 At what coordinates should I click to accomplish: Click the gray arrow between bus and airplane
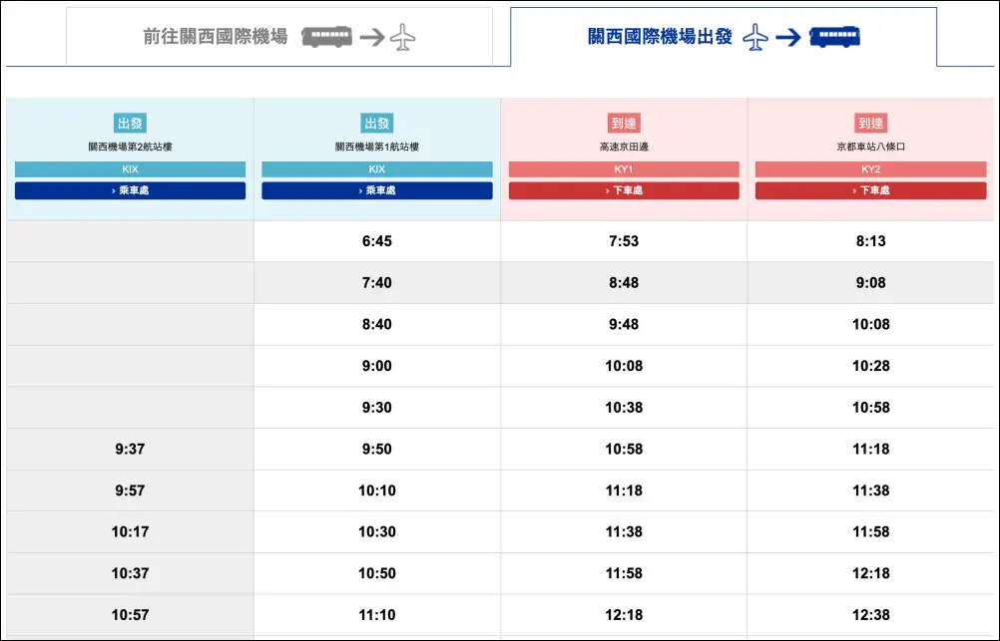371,38
